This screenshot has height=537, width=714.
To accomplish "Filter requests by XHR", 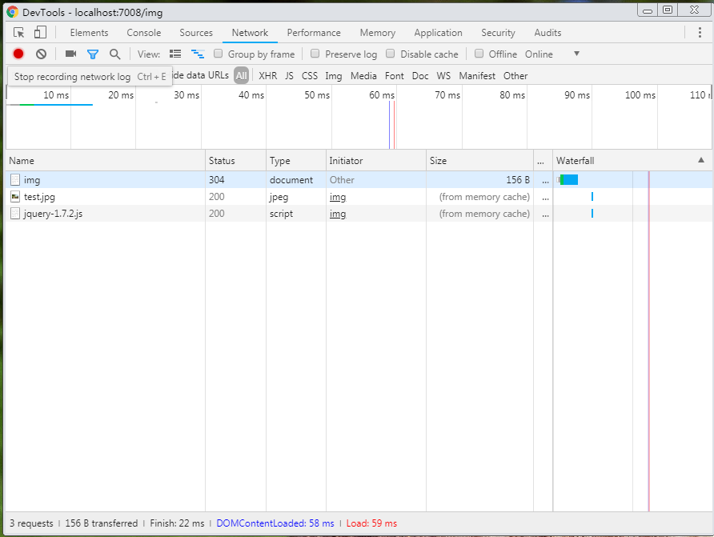I will (267, 75).
